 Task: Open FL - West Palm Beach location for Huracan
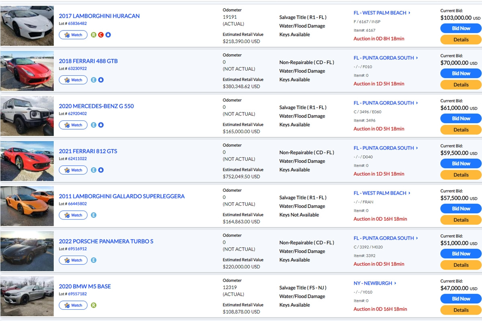click(382, 13)
